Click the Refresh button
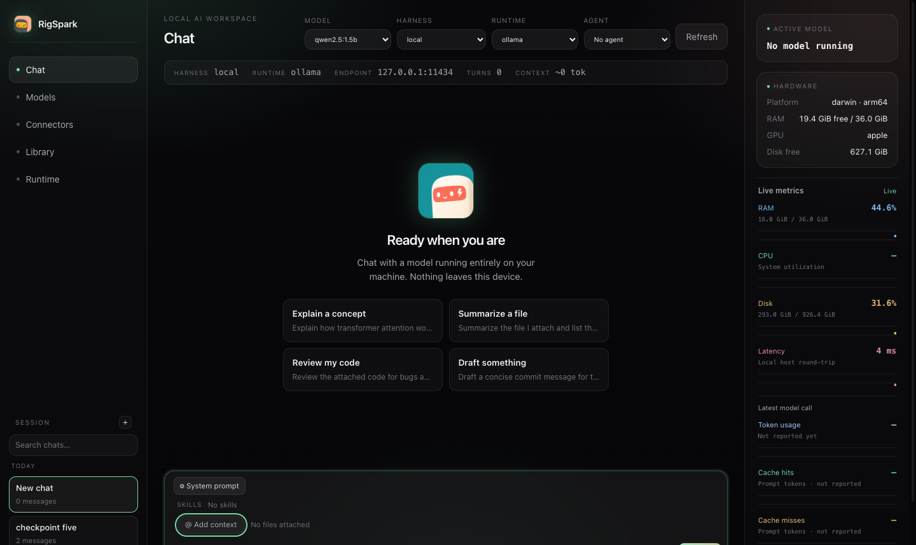Viewport: 916px width, 545px height. tap(702, 37)
